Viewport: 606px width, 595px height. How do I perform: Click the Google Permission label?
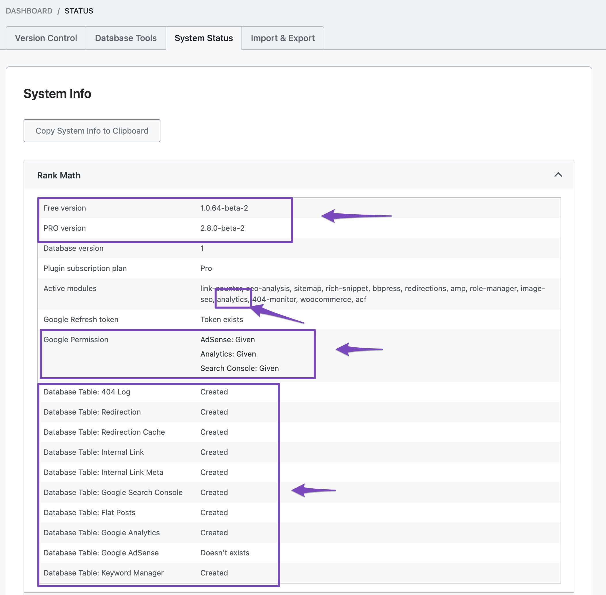click(x=76, y=340)
